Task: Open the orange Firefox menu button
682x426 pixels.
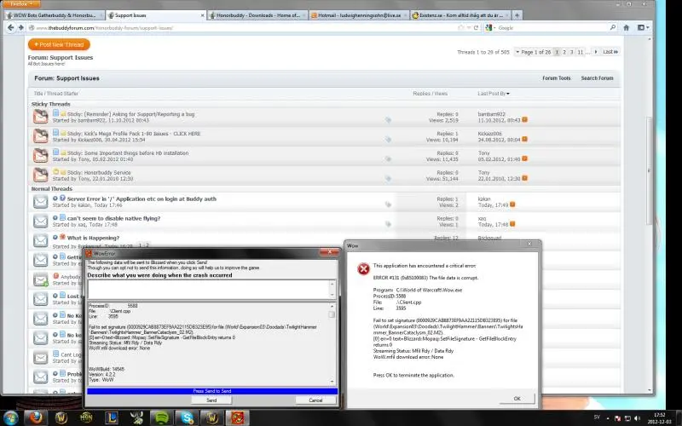Action: tap(20, 4)
